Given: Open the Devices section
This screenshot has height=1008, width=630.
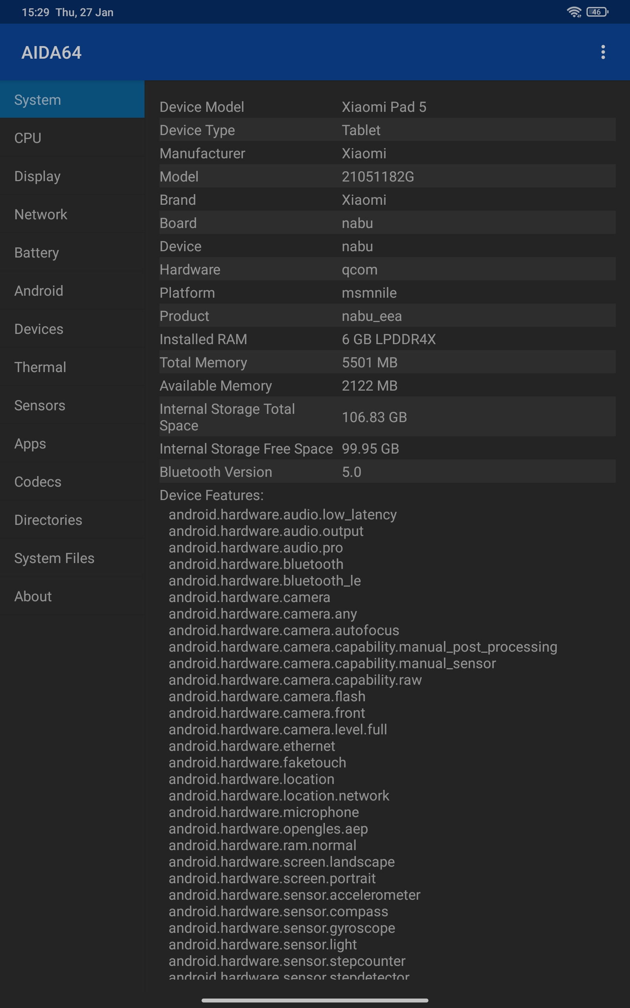Looking at the screenshot, I should click(72, 329).
